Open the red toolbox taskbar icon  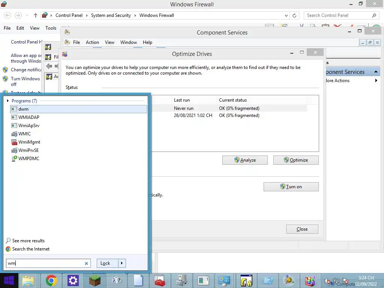(x=160, y=280)
